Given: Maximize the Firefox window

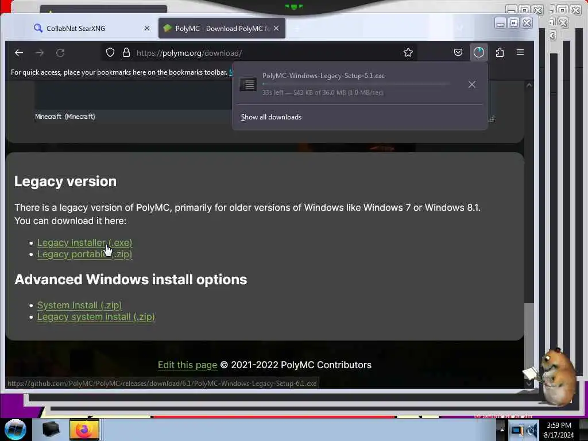Looking at the screenshot, I should [513, 23].
